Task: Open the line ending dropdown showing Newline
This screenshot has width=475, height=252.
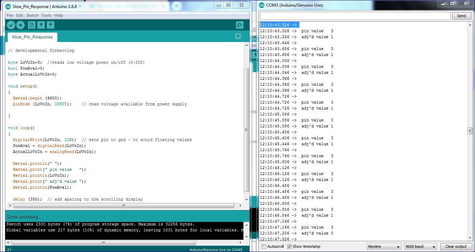Action: [384, 246]
